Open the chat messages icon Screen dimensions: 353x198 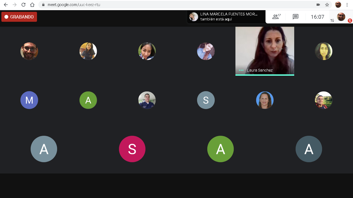click(296, 17)
